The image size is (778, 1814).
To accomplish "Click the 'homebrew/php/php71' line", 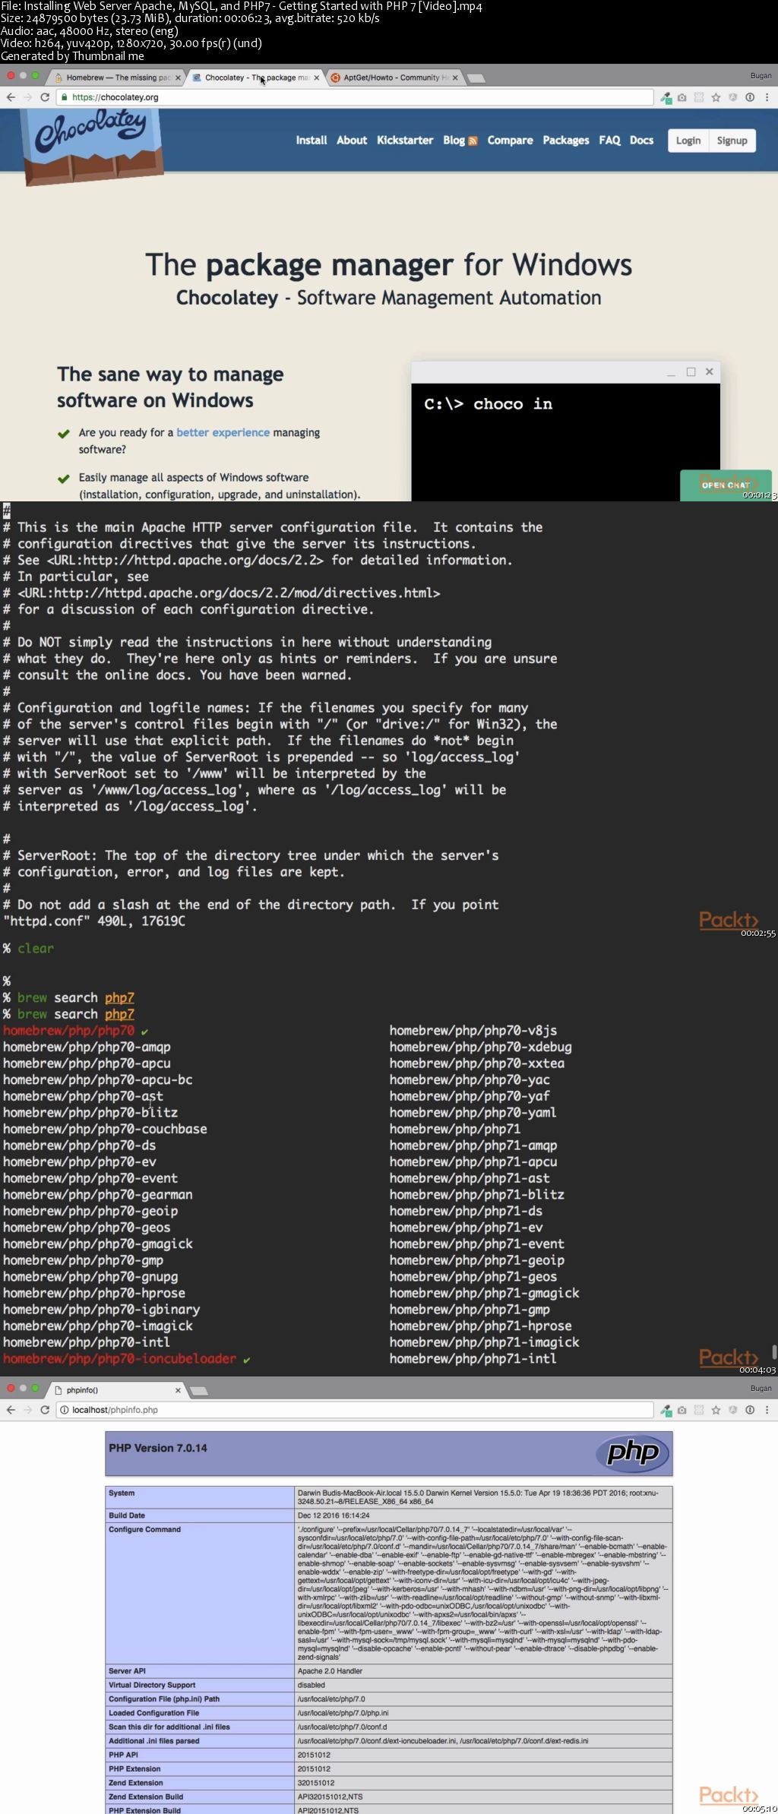I will coord(455,1129).
